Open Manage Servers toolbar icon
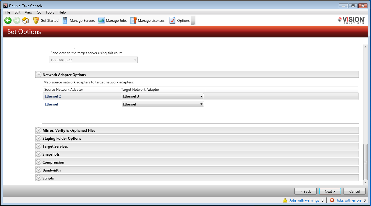 tap(65, 20)
